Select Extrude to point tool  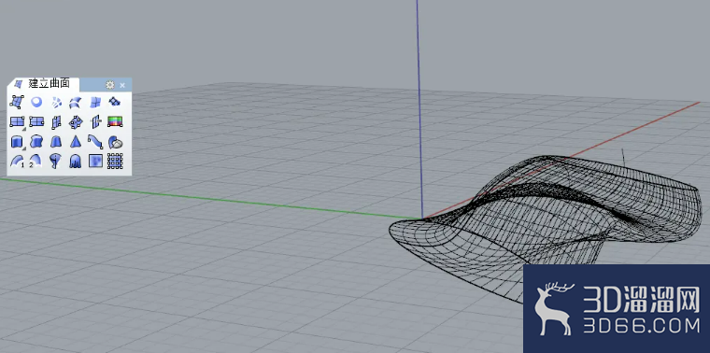pos(76,142)
